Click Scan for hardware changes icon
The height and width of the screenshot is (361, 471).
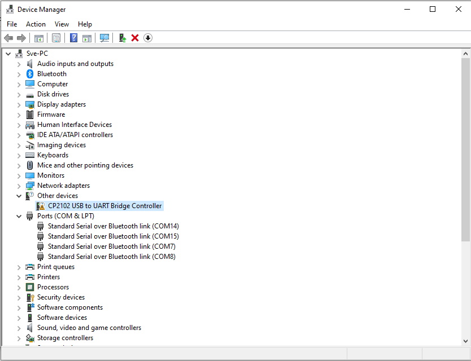(104, 38)
